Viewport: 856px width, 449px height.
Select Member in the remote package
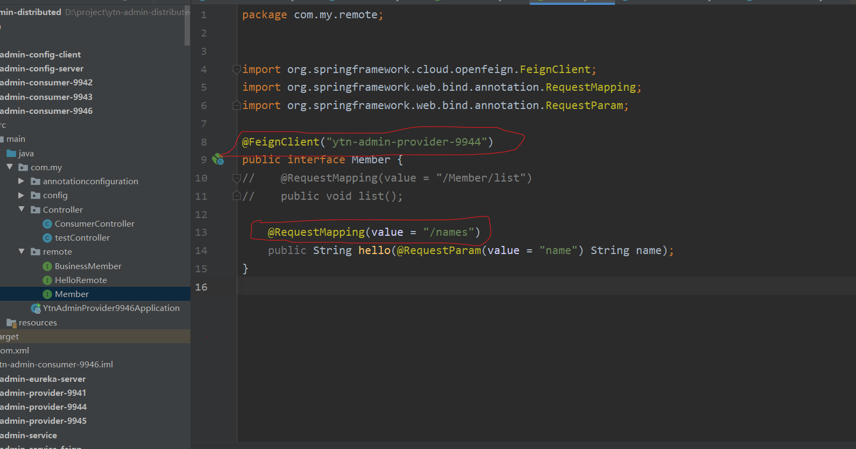click(72, 294)
